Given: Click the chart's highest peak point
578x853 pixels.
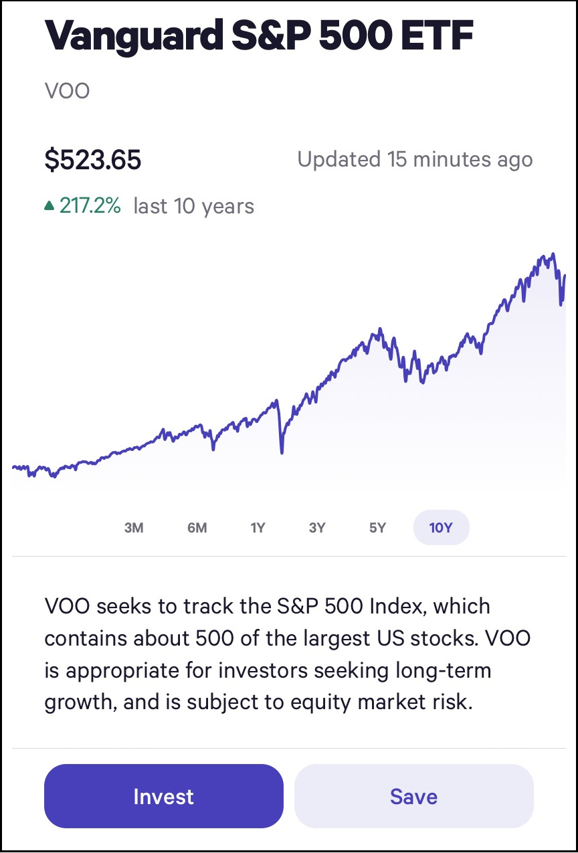Looking at the screenshot, I should click(x=553, y=254).
